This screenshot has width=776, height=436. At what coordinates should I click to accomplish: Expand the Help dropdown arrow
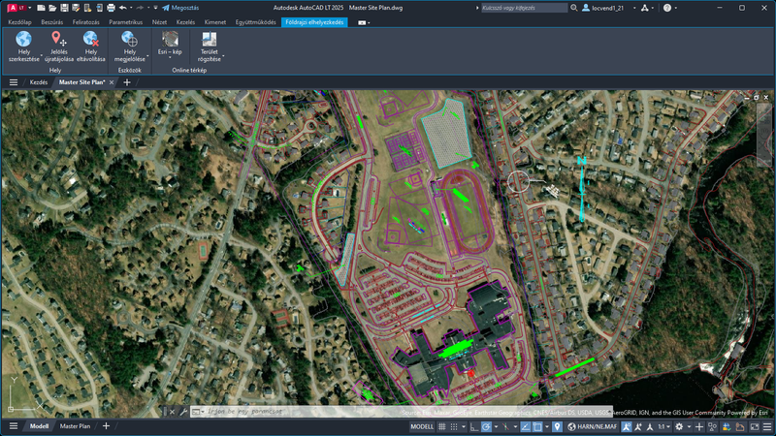675,8
